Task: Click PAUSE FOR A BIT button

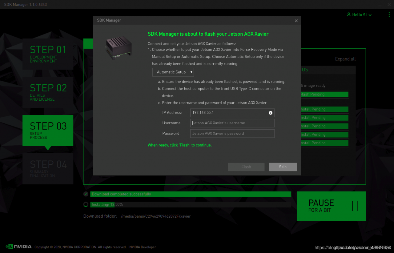Action: pyautogui.click(x=331, y=206)
